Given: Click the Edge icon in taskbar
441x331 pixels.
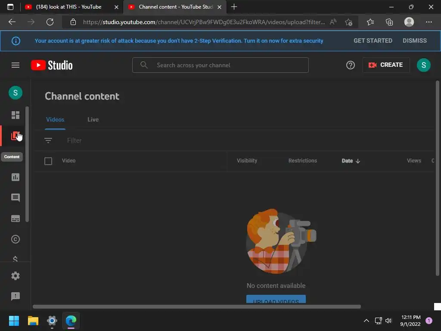Looking at the screenshot, I should tap(71, 321).
